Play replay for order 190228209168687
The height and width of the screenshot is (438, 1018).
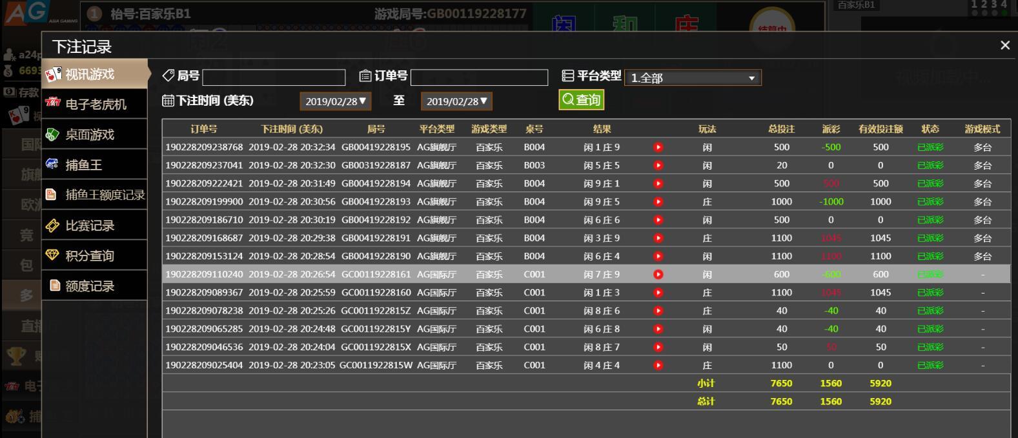pos(658,238)
